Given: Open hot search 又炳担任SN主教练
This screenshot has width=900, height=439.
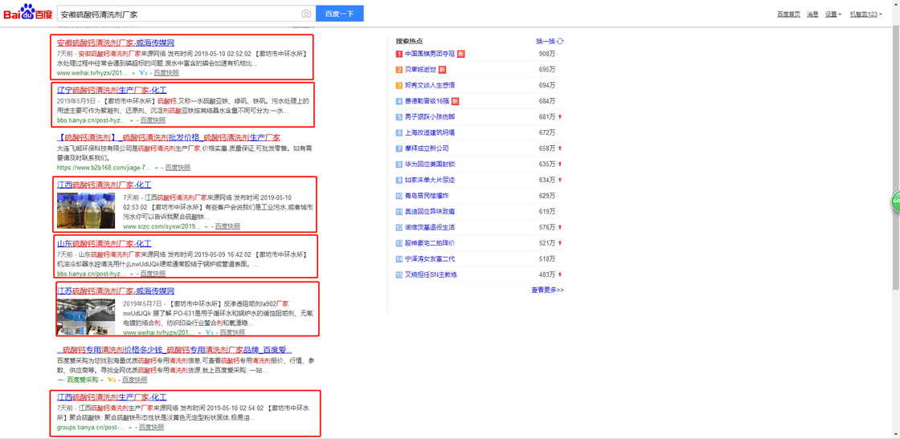Looking at the screenshot, I should [431, 274].
